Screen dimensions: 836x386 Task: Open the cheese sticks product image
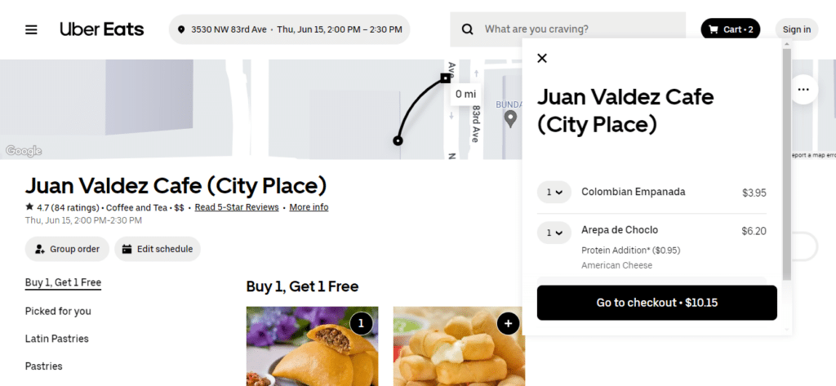tap(459, 346)
